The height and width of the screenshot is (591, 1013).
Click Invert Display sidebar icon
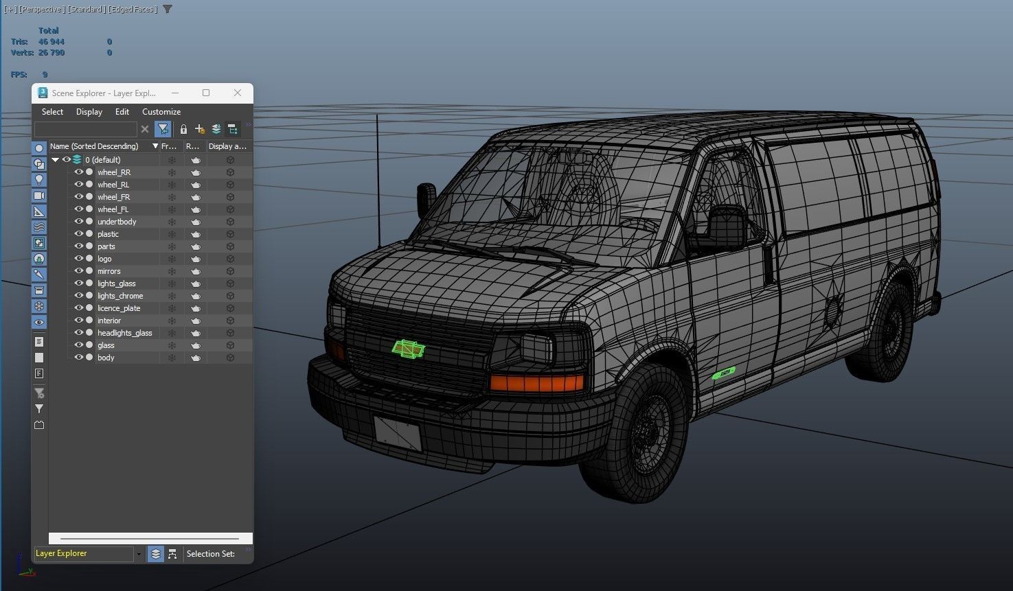(39, 373)
